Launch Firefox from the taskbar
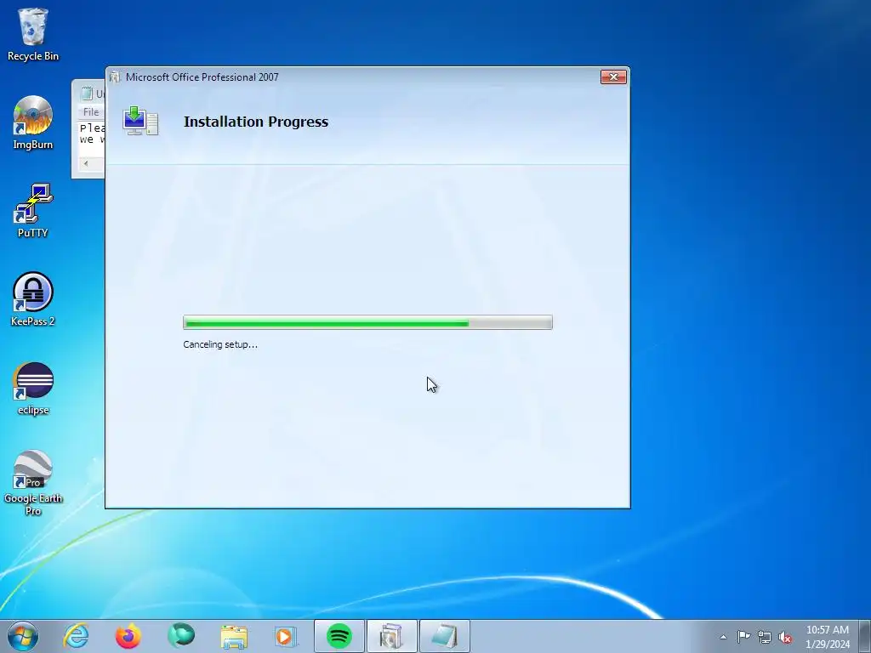 [x=128, y=636]
